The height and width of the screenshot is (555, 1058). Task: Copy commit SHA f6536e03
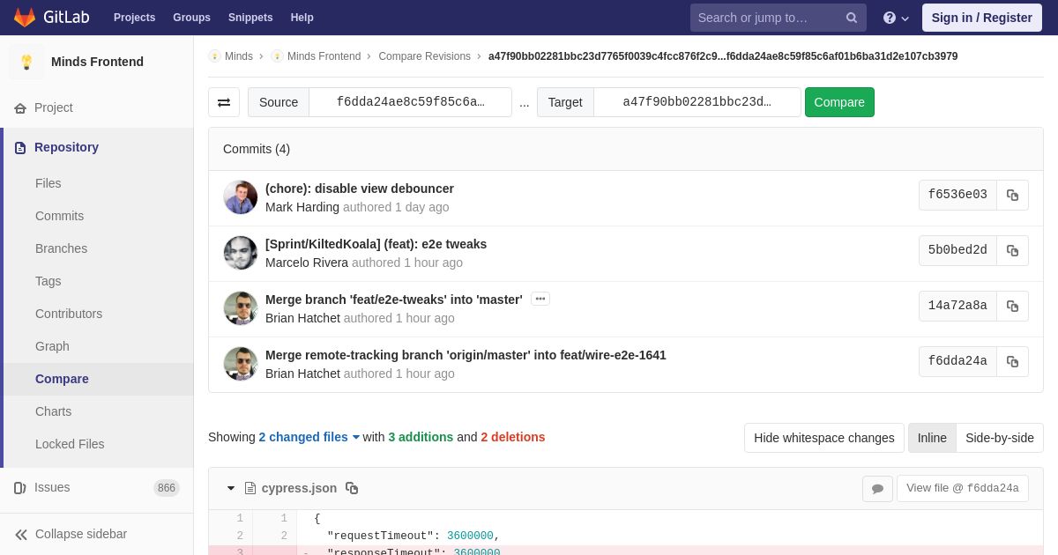[x=1012, y=195]
